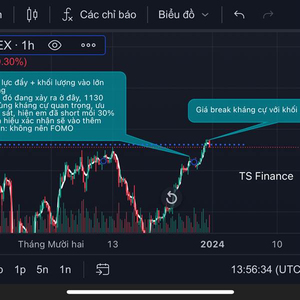Expand the Biểu đồ dropdown chevron

(x=205, y=14)
